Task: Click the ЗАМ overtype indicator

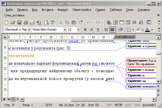Action: coord(137,105)
